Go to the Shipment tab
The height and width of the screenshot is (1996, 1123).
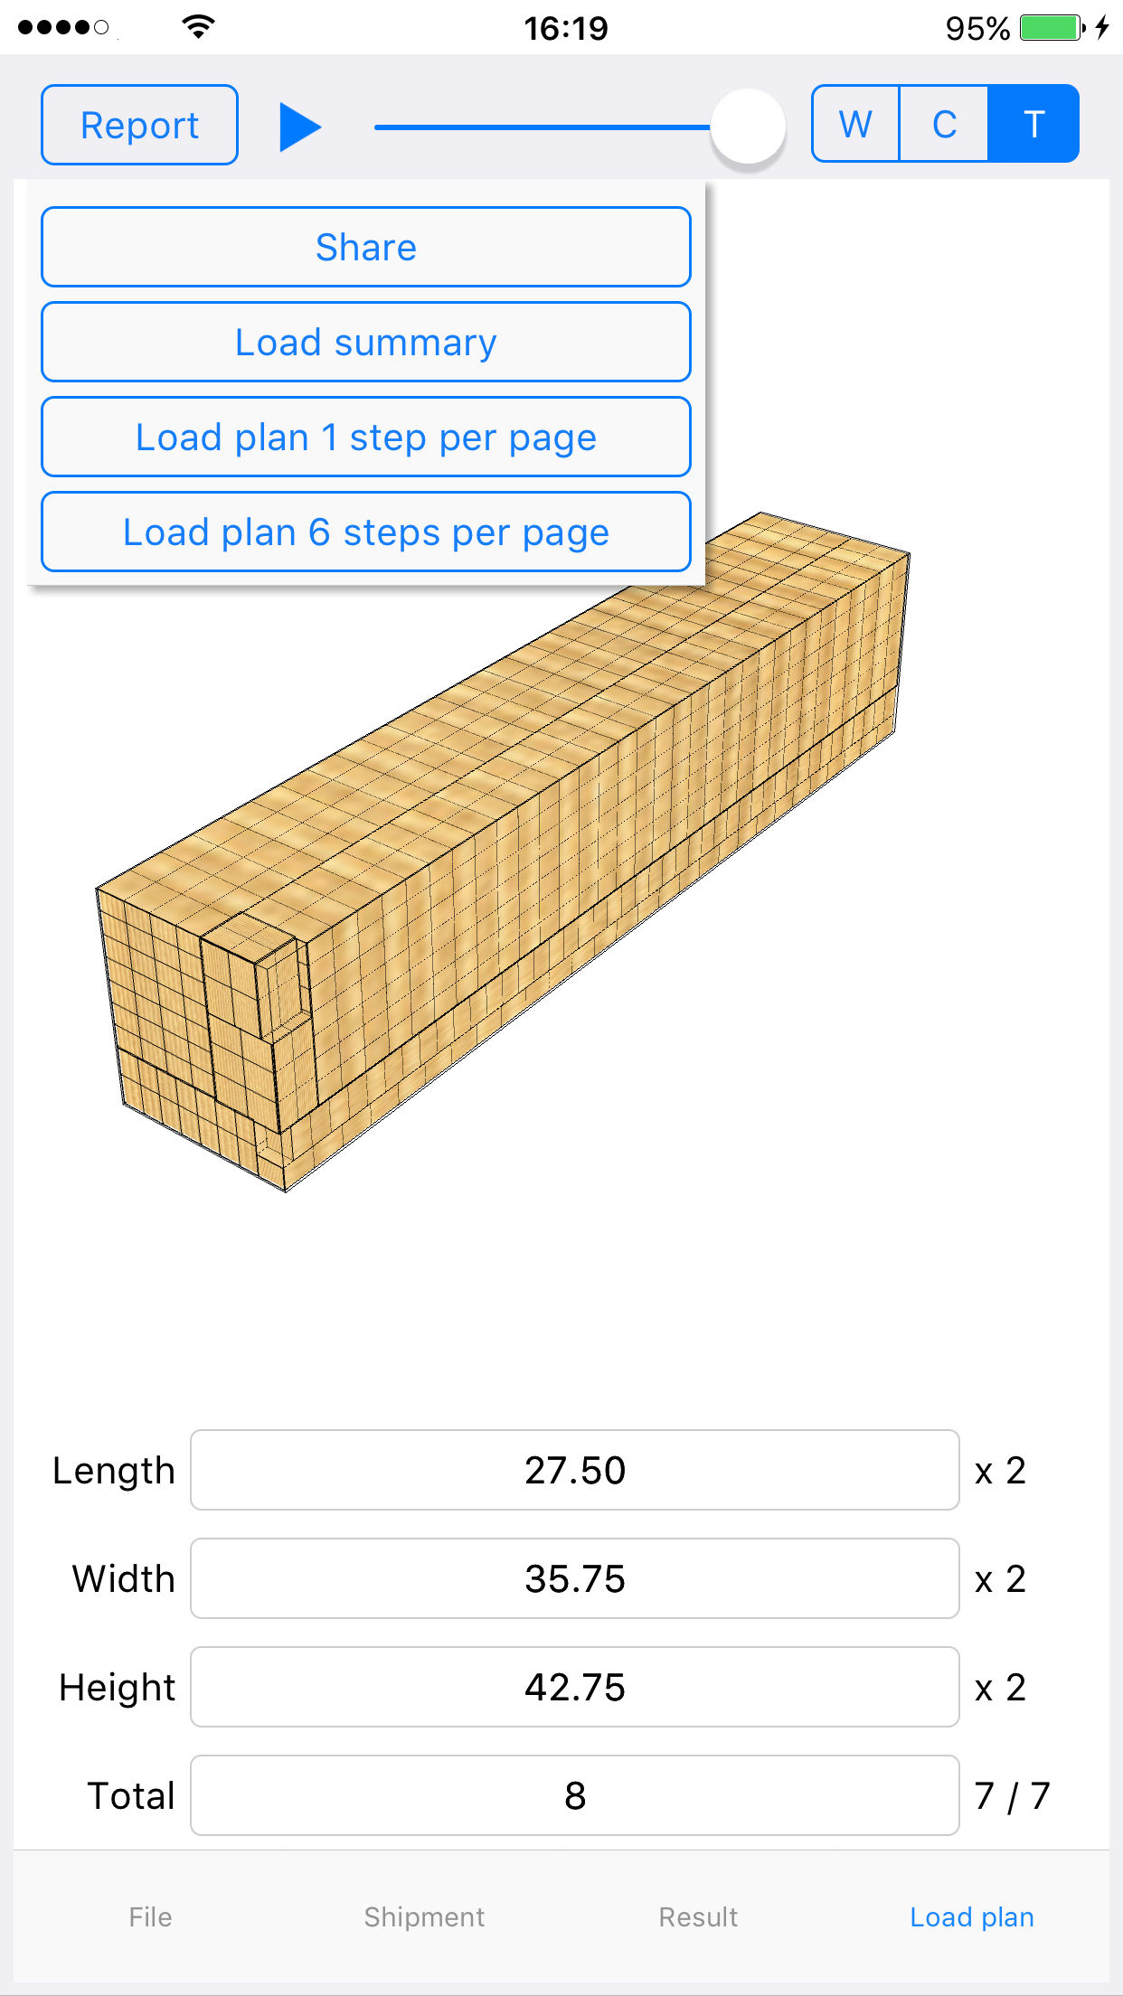(424, 1916)
